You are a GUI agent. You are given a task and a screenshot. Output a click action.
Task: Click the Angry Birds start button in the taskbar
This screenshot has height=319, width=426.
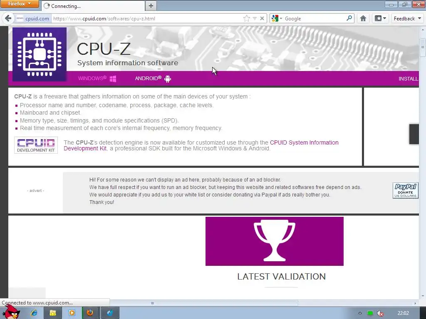[11, 312]
